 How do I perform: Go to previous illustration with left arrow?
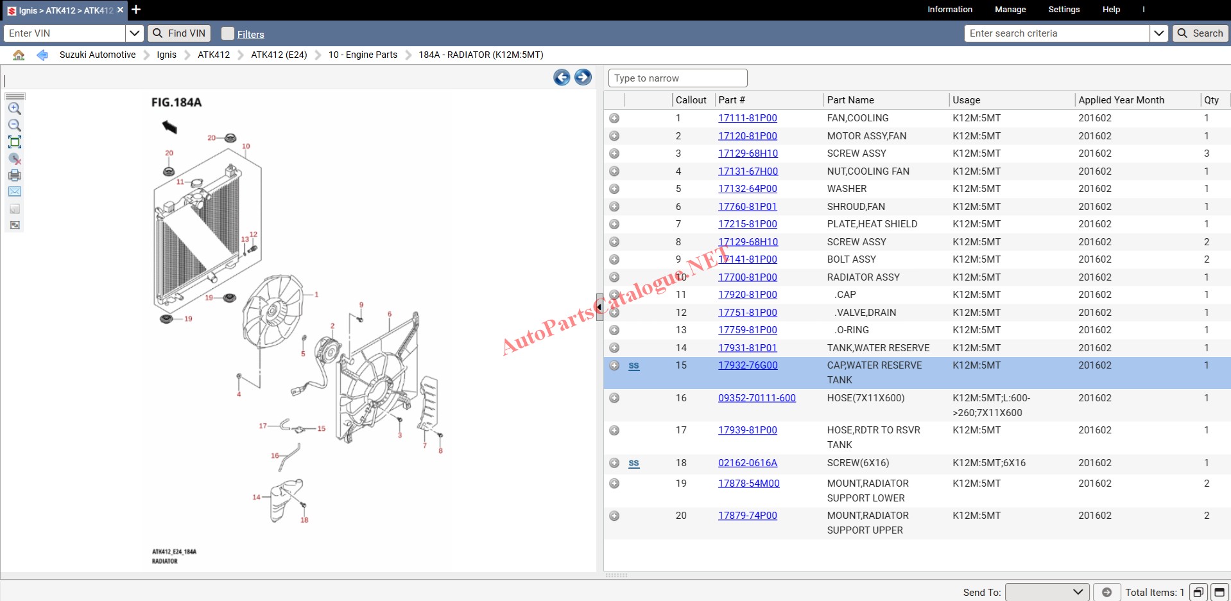point(562,78)
